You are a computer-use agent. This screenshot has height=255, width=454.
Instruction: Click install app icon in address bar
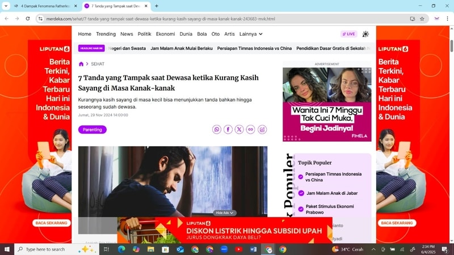tap(413, 19)
